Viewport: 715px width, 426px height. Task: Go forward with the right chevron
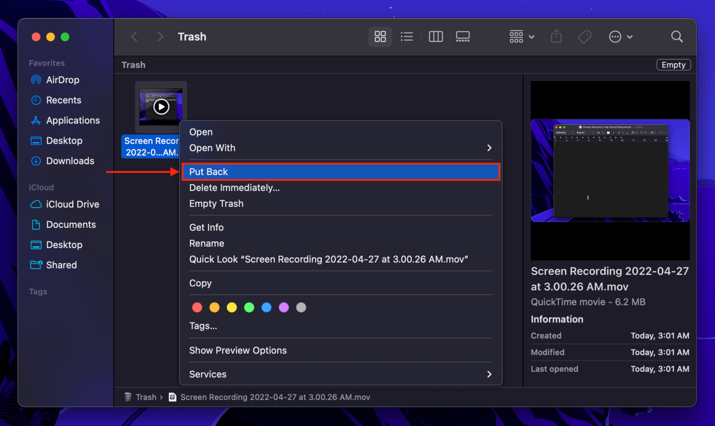[160, 37]
